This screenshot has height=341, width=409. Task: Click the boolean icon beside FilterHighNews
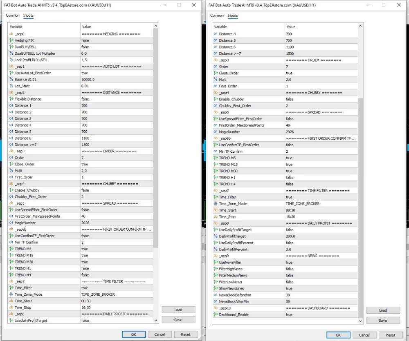point(216,269)
